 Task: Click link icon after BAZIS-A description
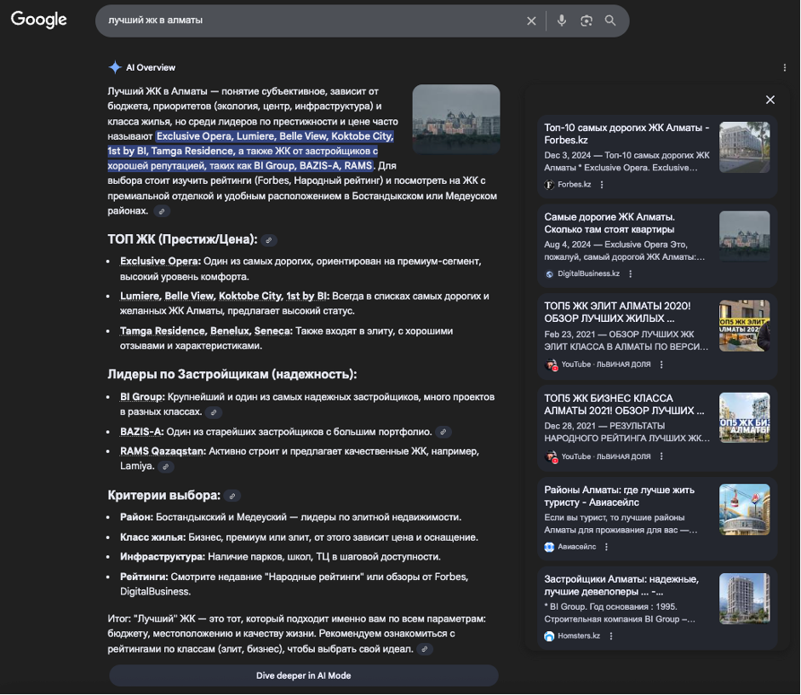pyautogui.click(x=443, y=433)
